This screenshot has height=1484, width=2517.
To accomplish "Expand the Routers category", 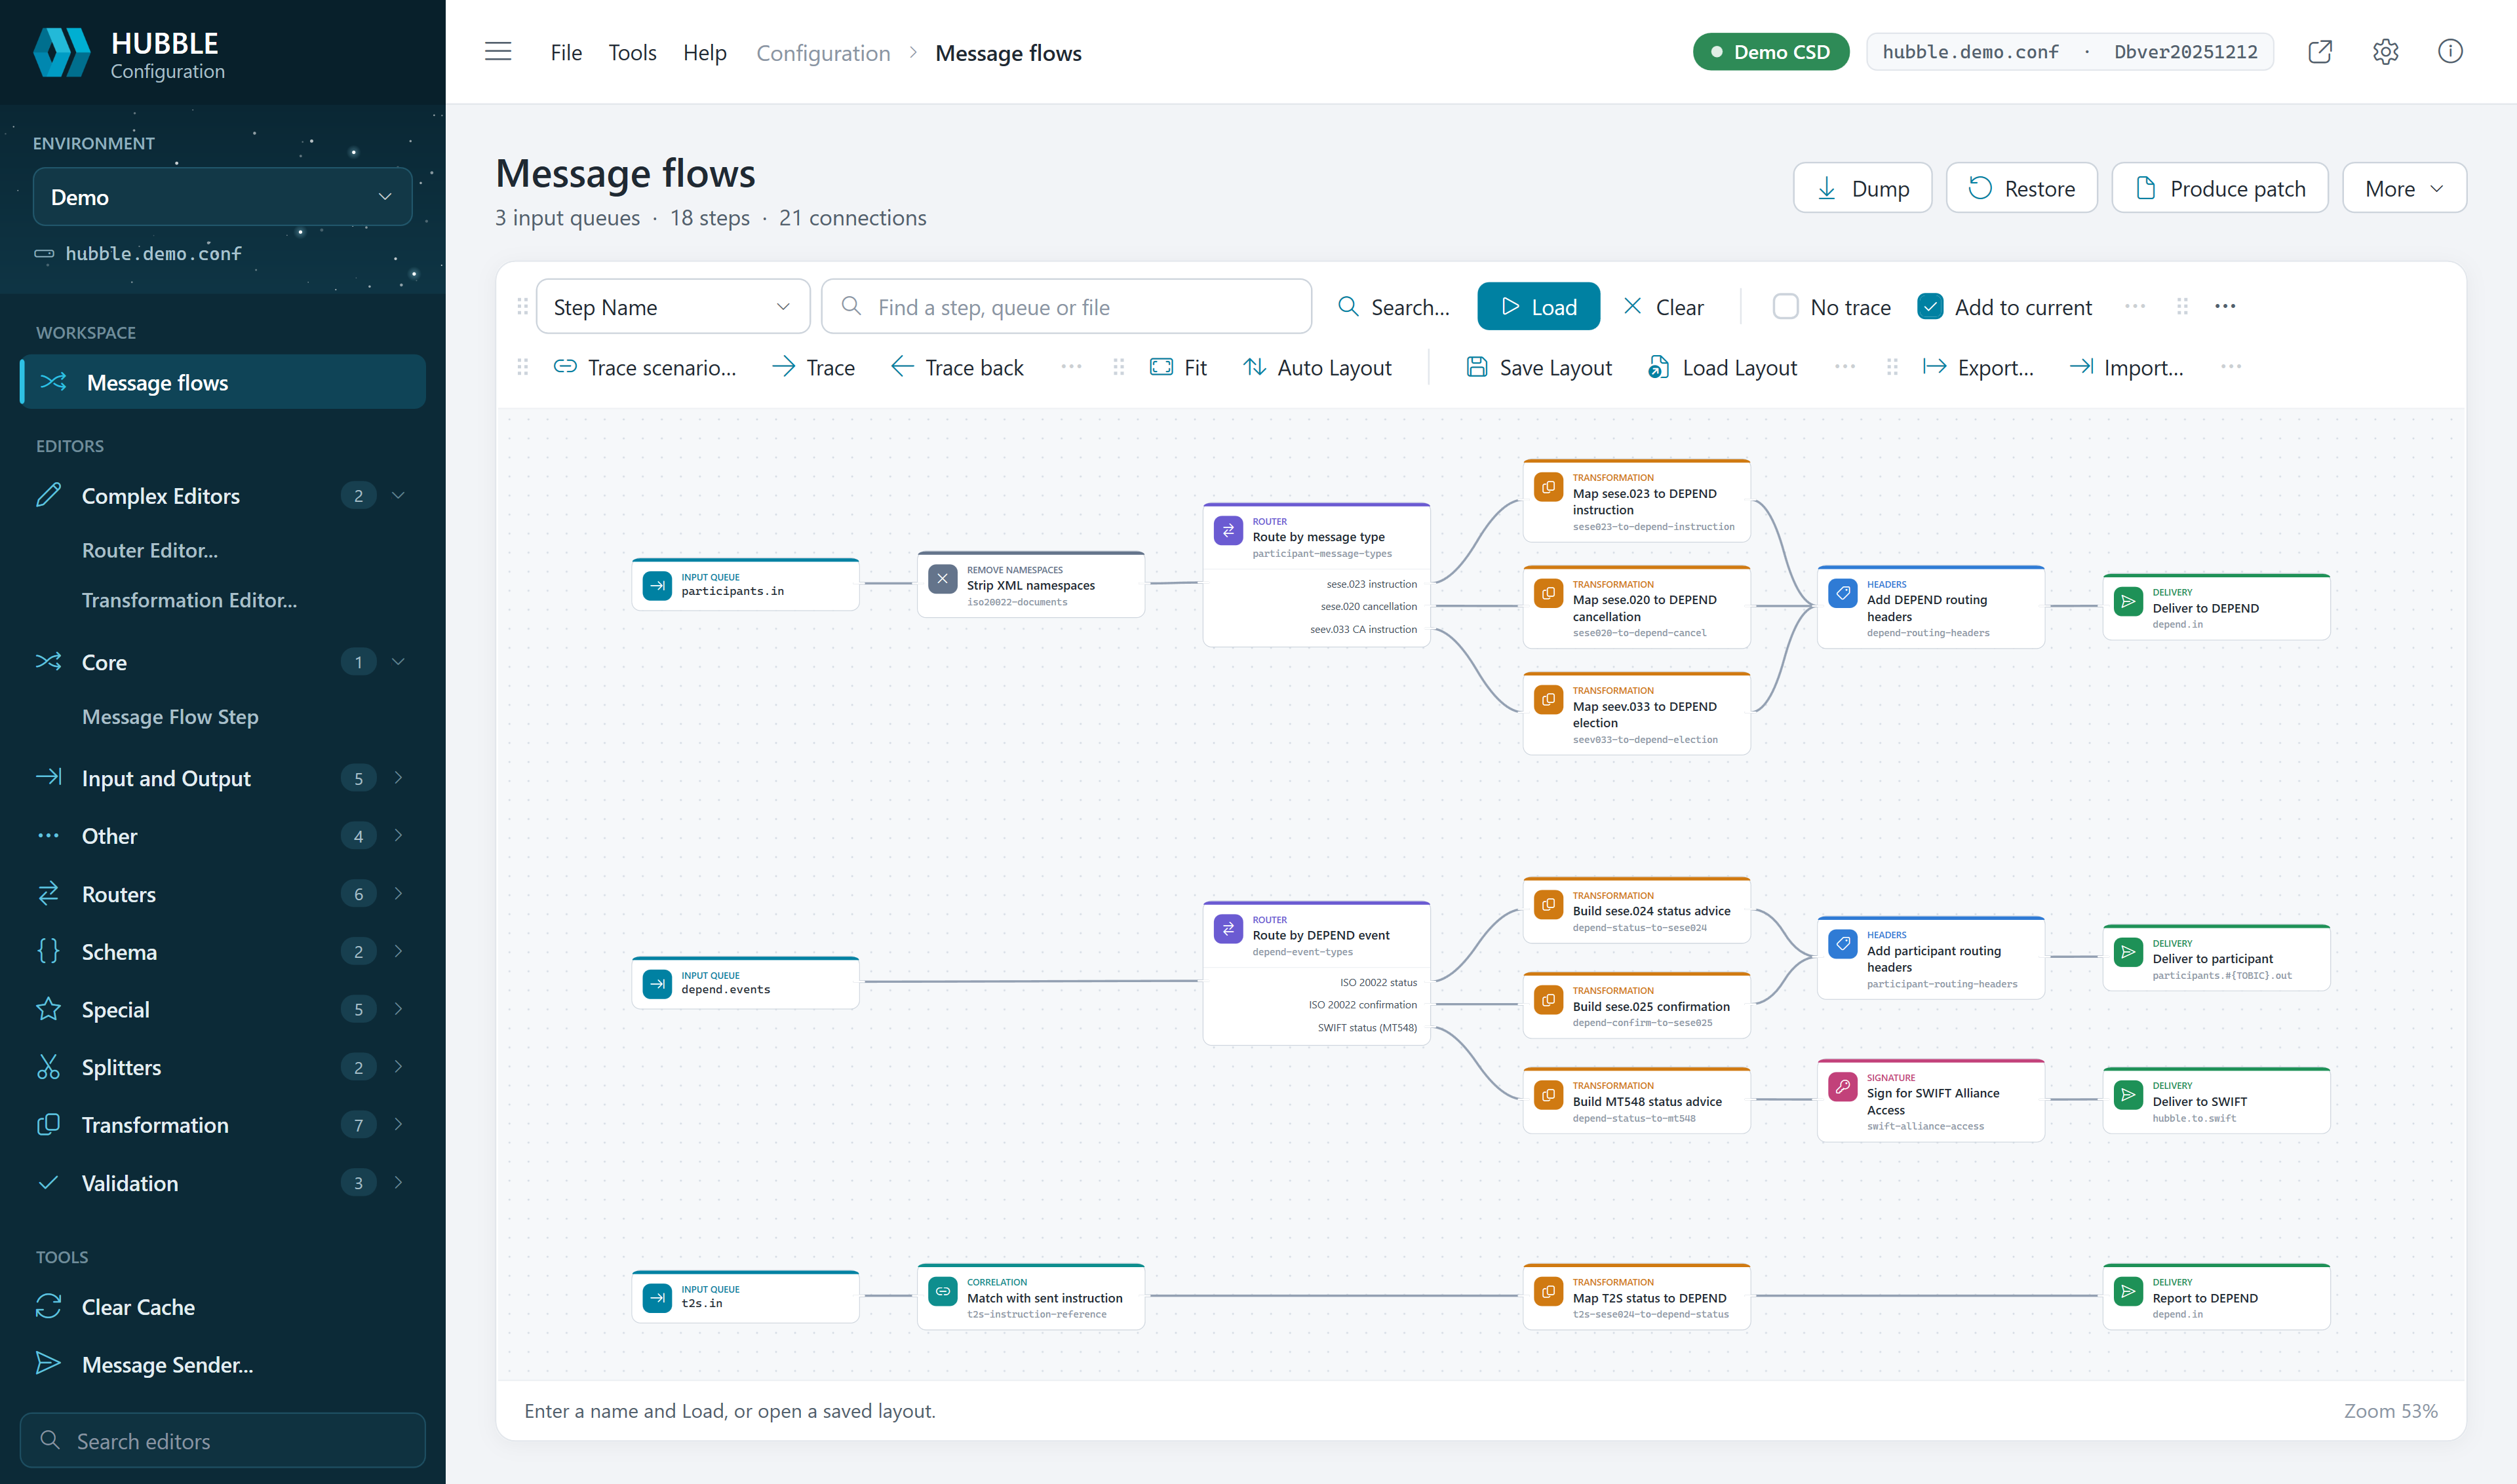I will click(398, 893).
